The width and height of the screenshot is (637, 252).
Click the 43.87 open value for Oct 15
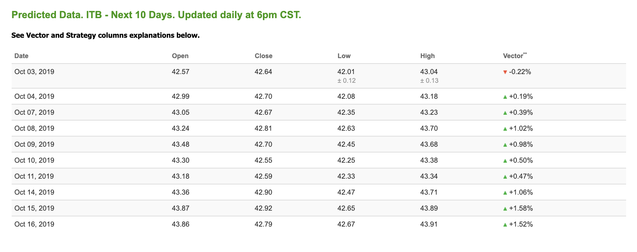point(180,208)
